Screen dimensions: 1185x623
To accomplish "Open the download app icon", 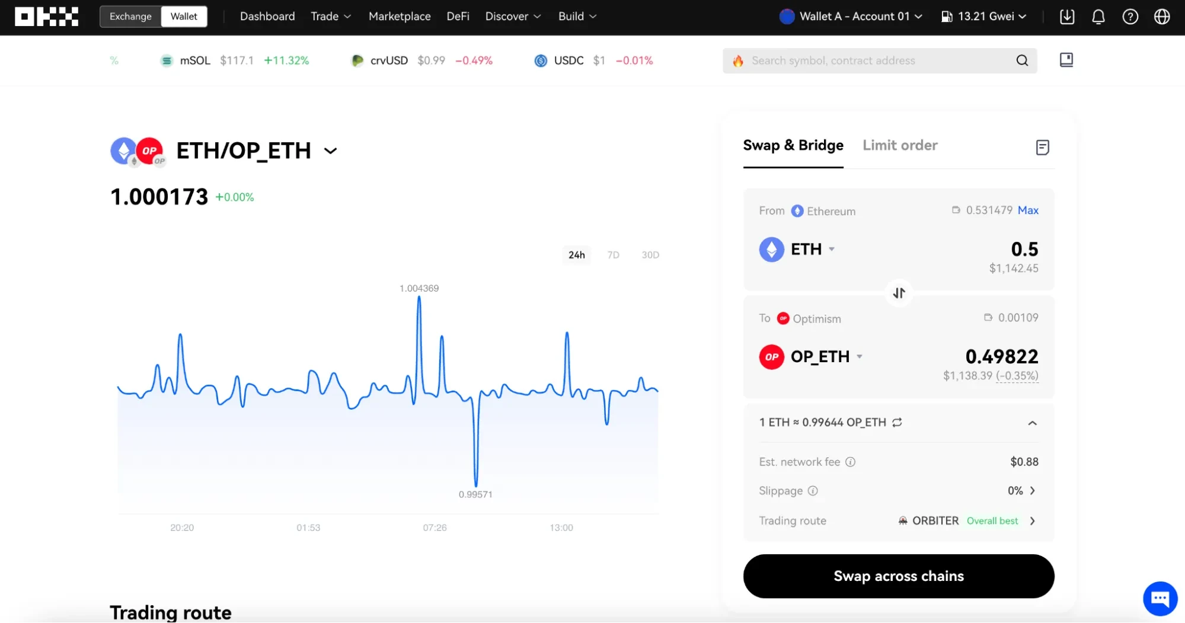I will [x=1066, y=17].
